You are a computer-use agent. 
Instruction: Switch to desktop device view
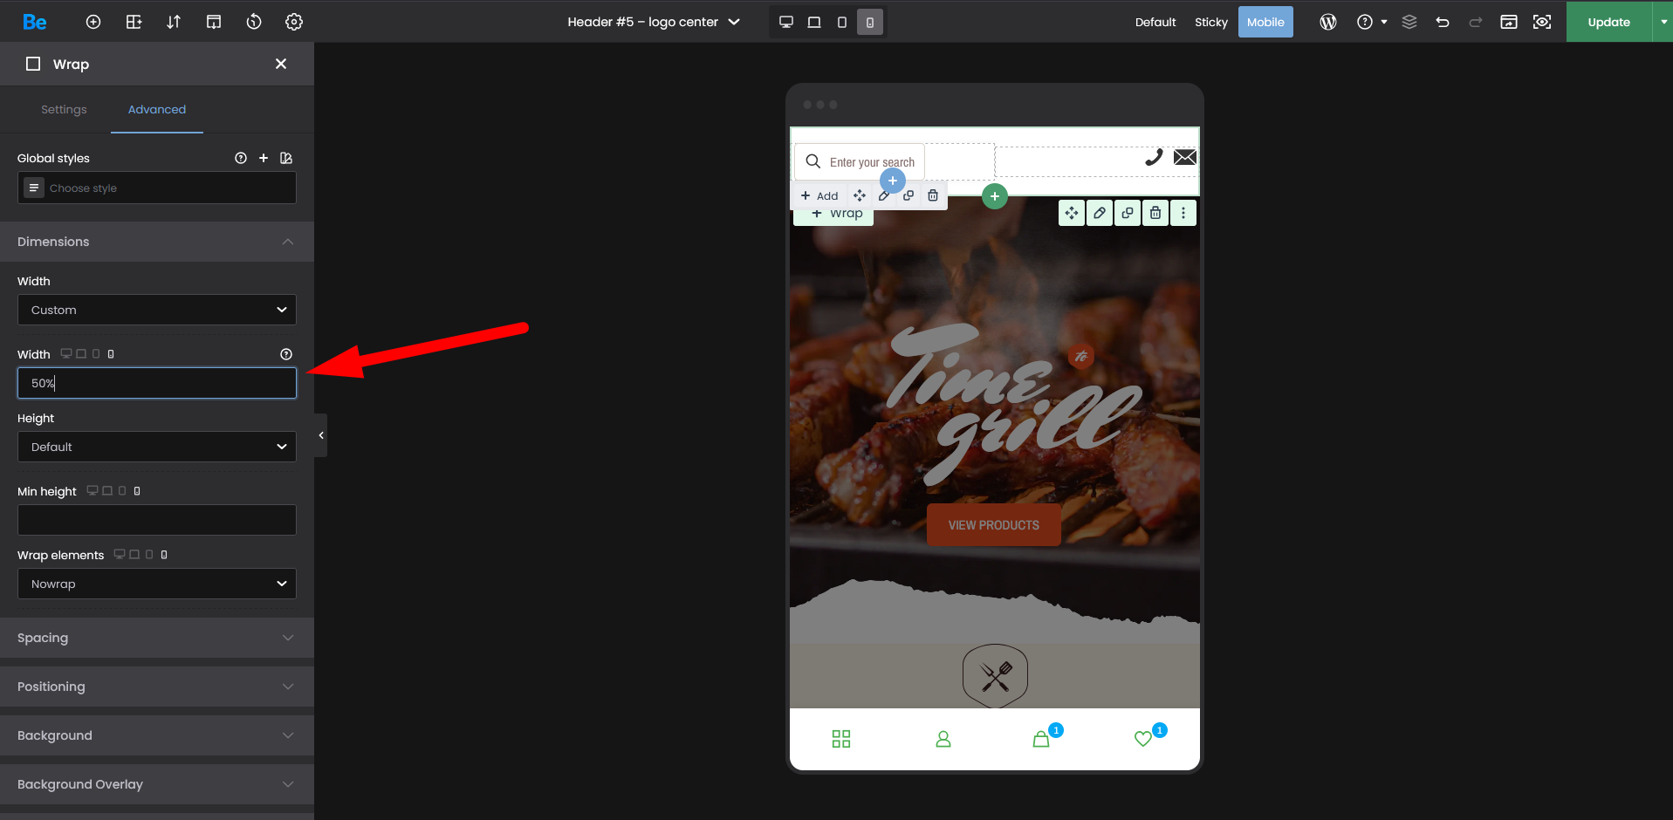pyautogui.click(x=785, y=22)
